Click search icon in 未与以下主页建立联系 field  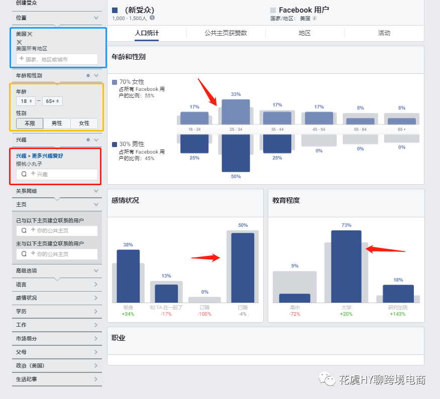pyautogui.click(x=24, y=253)
